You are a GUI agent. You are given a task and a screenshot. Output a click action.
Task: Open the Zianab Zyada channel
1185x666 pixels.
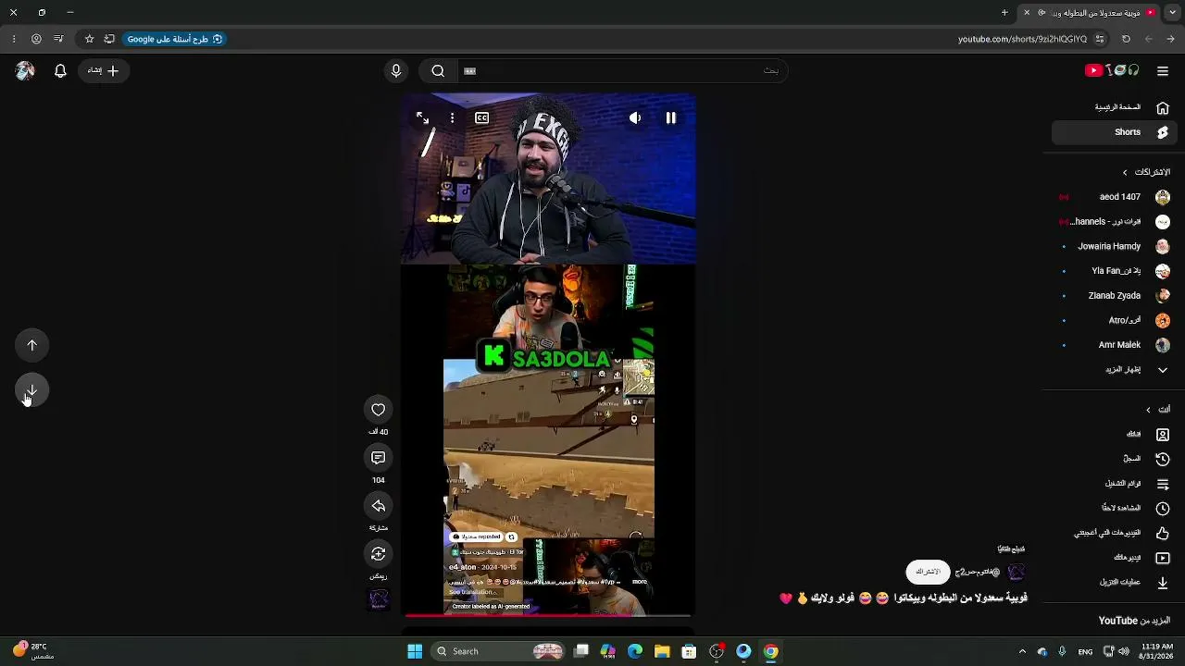pyautogui.click(x=1115, y=296)
